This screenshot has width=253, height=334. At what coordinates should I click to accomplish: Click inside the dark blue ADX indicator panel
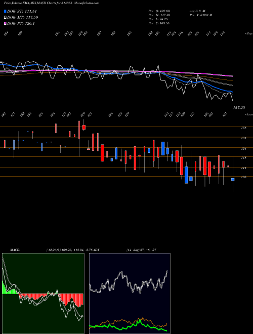(x=130, y=294)
